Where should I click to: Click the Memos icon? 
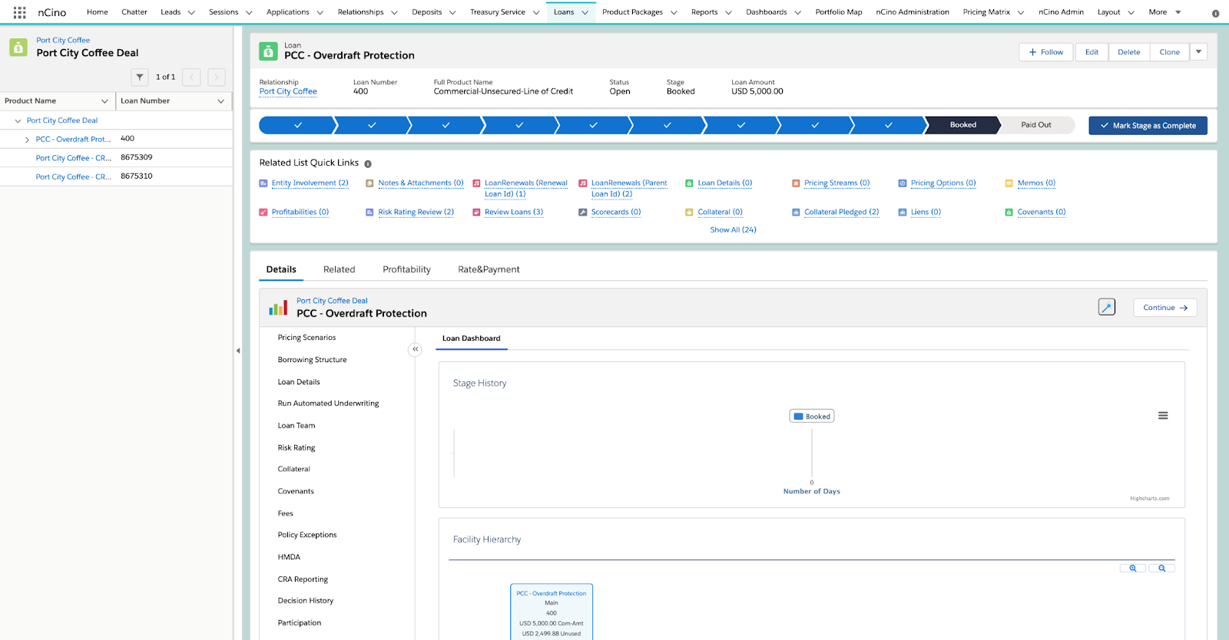1009,183
